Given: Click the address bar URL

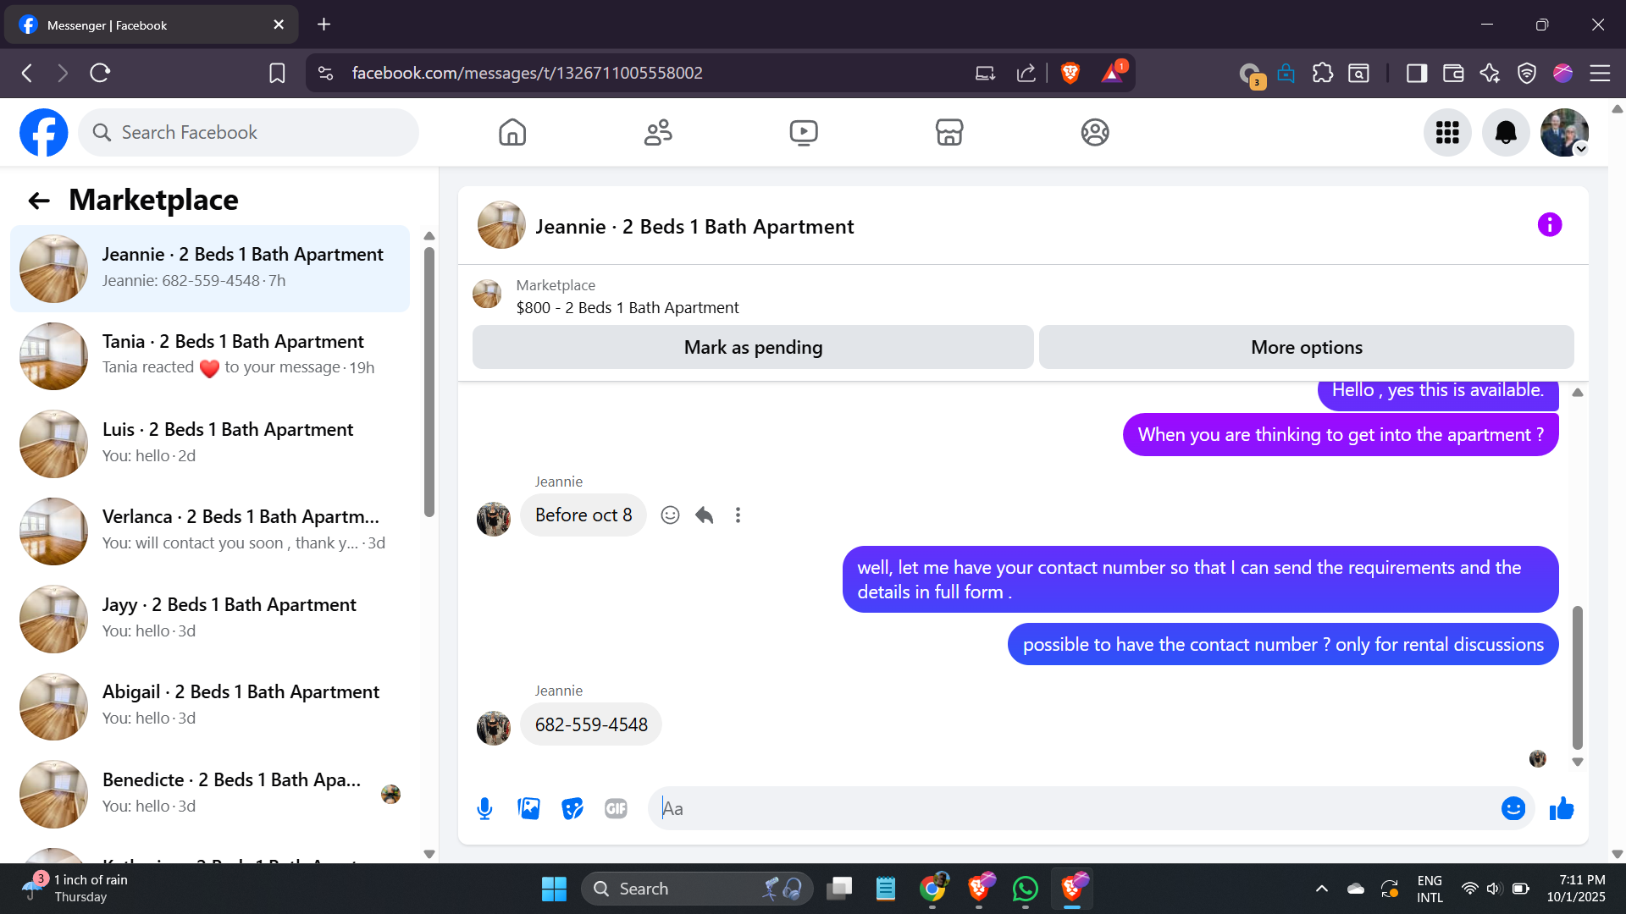Looking at the screenshot, I should (x=527, y=73).
